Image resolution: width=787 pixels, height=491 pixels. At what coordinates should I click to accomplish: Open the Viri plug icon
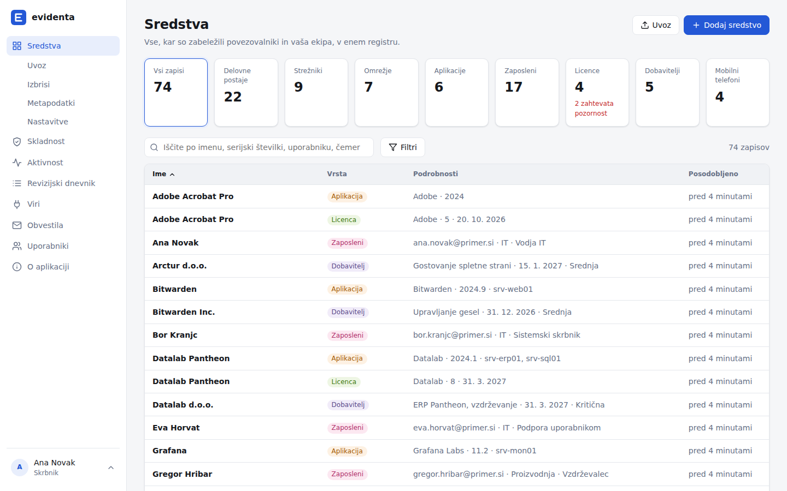17,204
